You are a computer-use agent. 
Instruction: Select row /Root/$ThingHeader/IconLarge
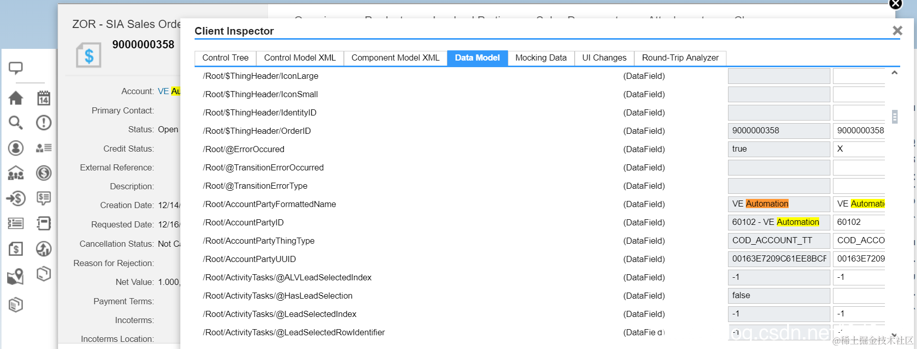coord(260,76)
